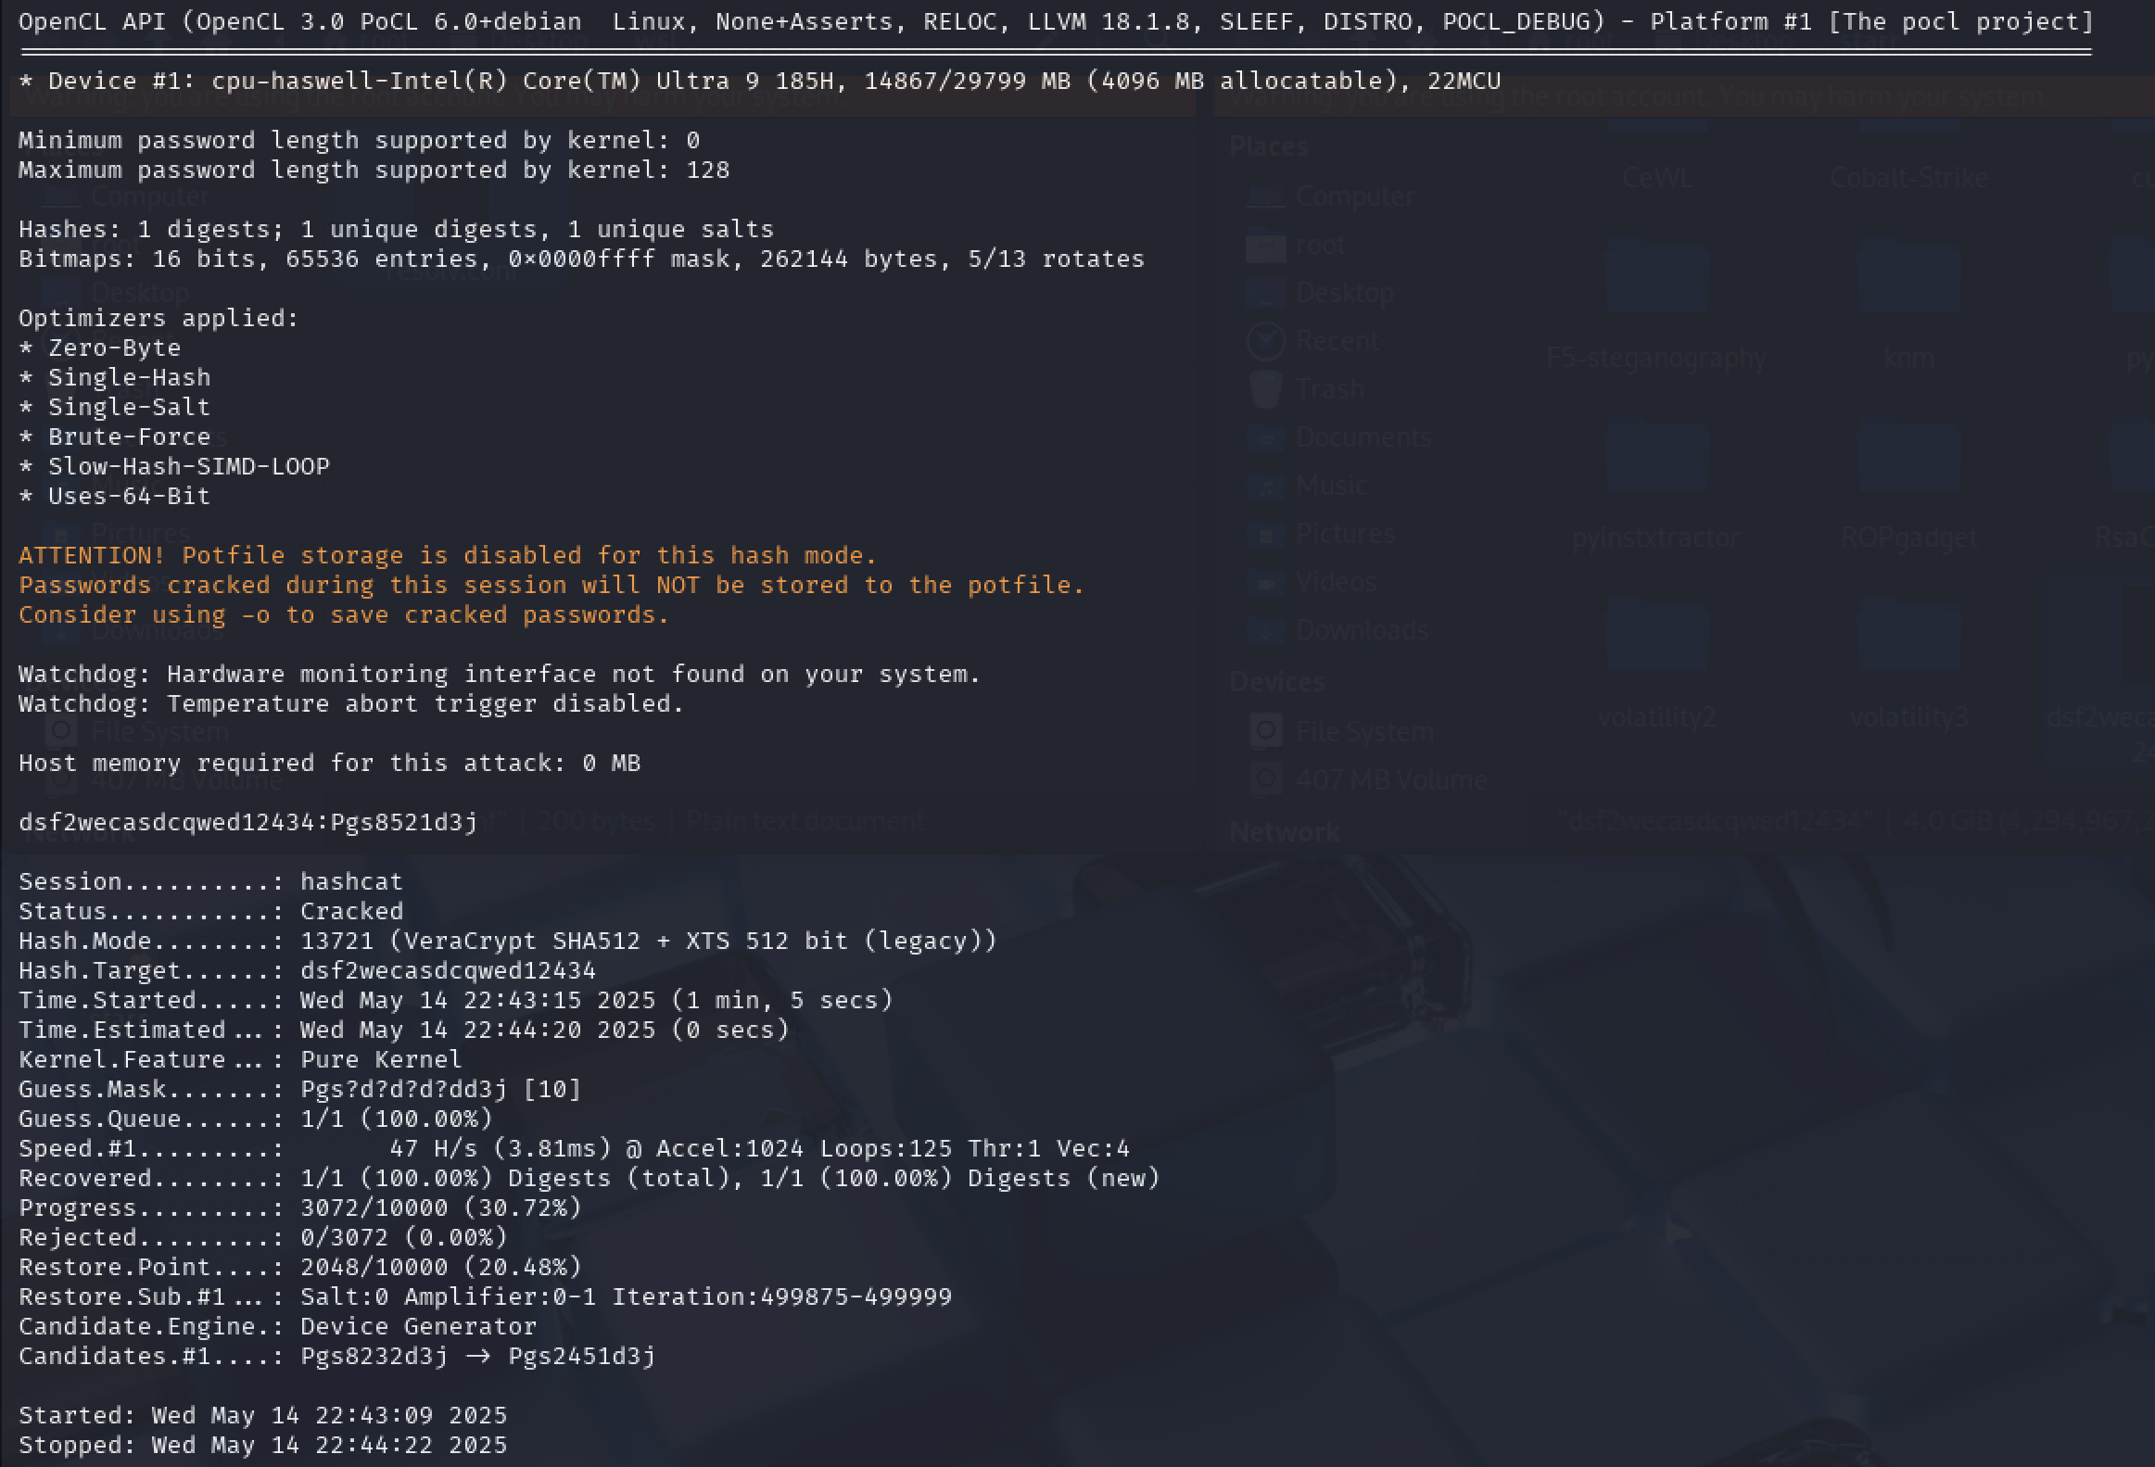
Task: Click the '* Uses-64-Bit' optimizer line
Action: click(115, 496)
